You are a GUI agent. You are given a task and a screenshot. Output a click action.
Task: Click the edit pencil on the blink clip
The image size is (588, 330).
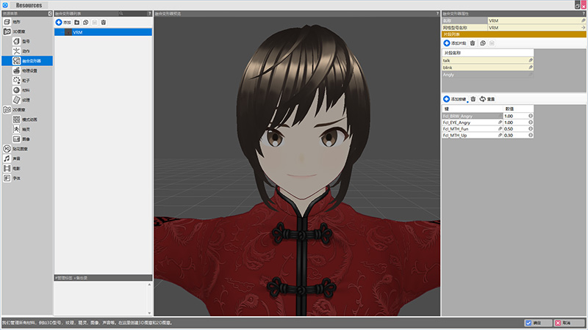531,67
